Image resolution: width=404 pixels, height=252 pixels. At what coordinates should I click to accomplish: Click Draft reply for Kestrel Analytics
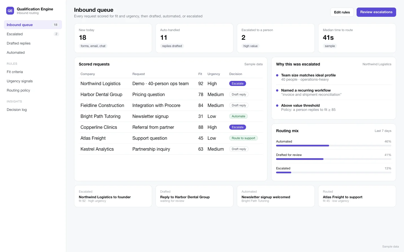coord(239,149)
